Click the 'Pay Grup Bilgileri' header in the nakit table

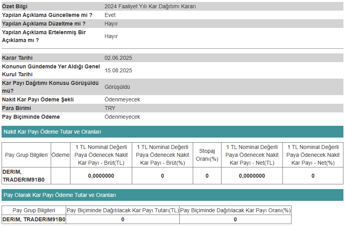pos(26,155)
